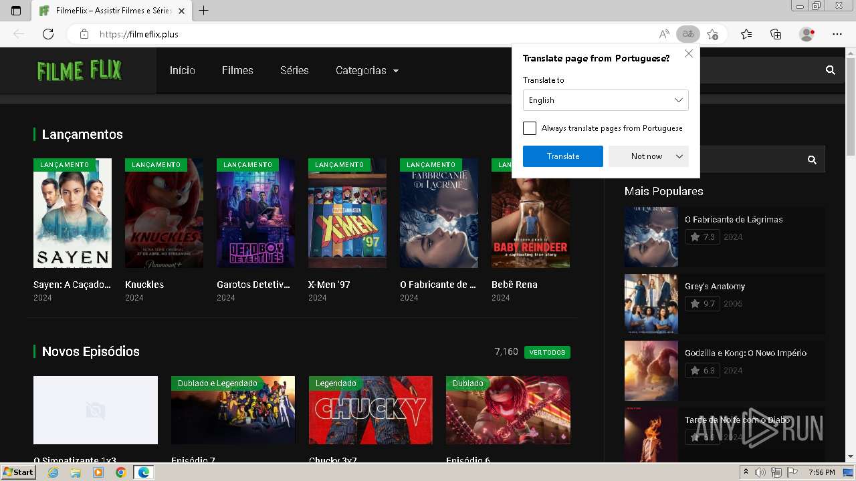This screenshot has height=481, width=856.
Task: Click the Bebê Rena title link
Action: coord(514,285)
